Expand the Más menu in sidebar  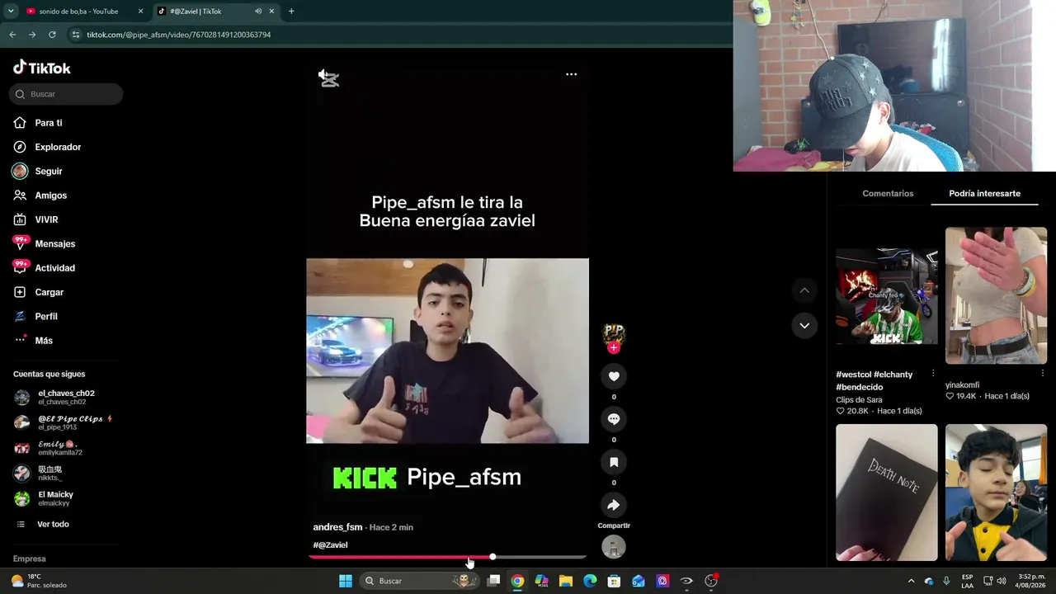click(x=44, y=341)
